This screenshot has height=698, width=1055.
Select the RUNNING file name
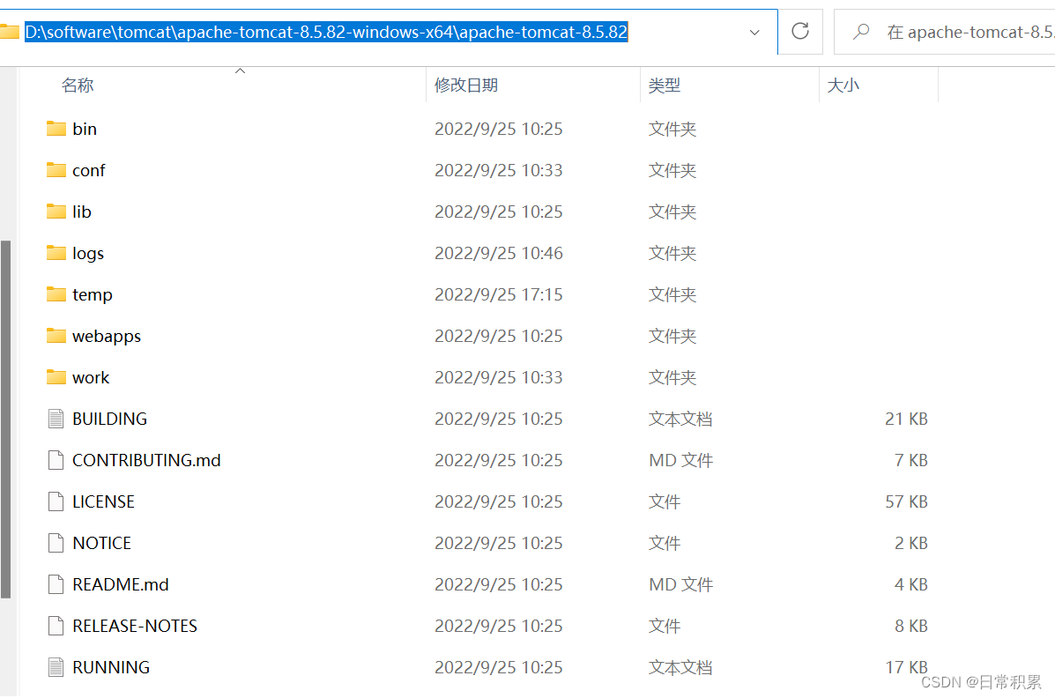click(x=111, y=667)
